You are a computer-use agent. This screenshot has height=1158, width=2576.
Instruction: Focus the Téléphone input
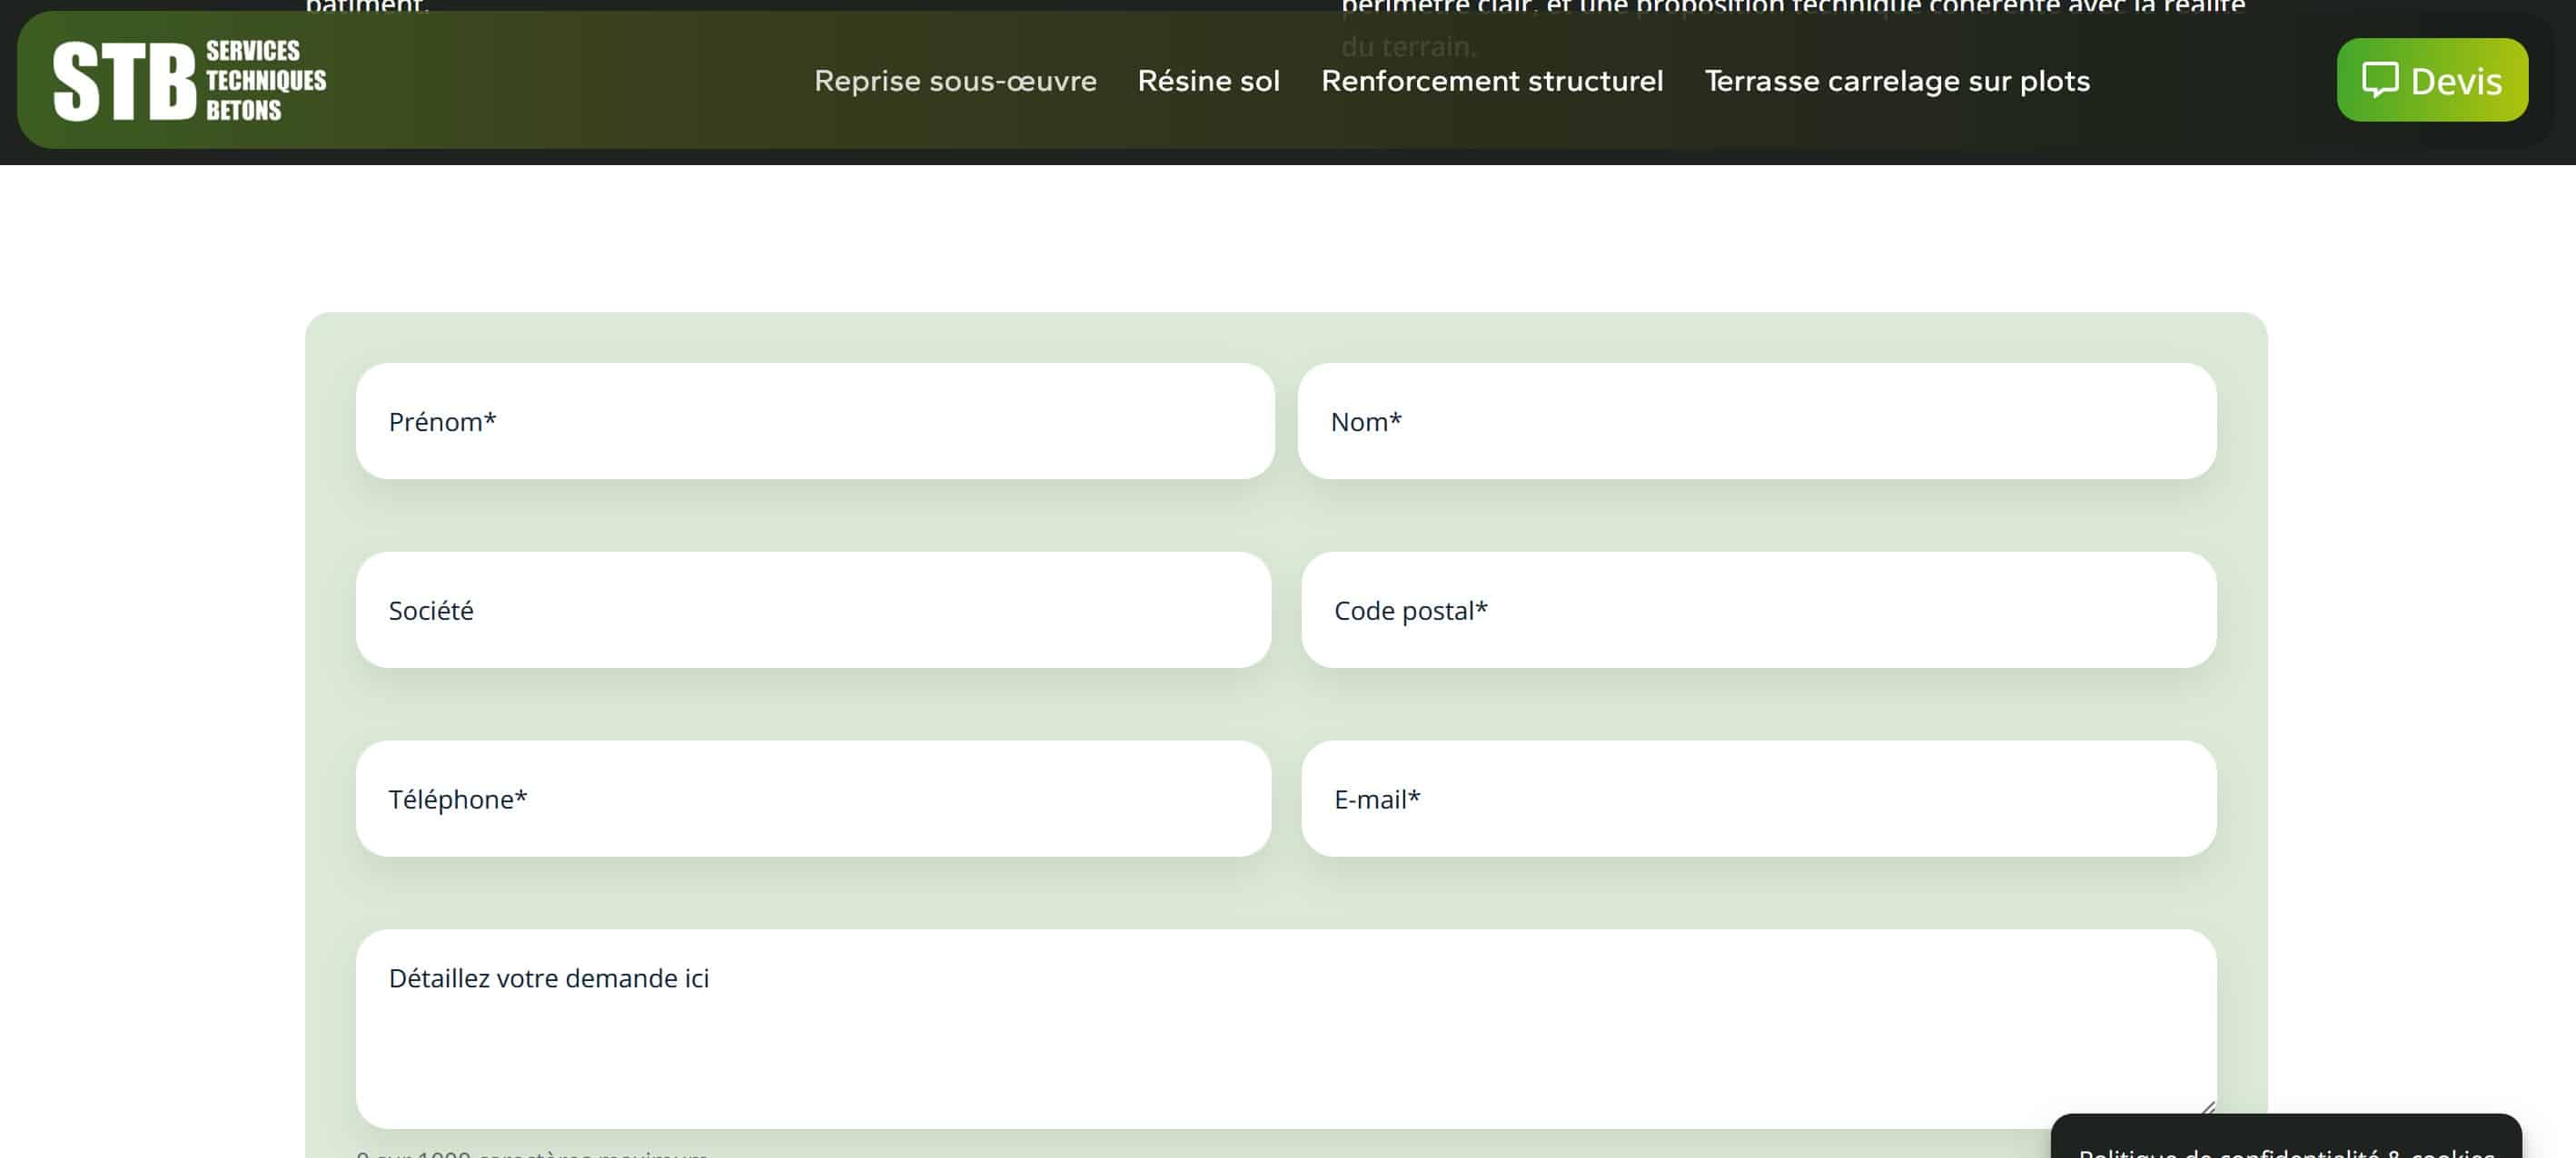(815, 799)
